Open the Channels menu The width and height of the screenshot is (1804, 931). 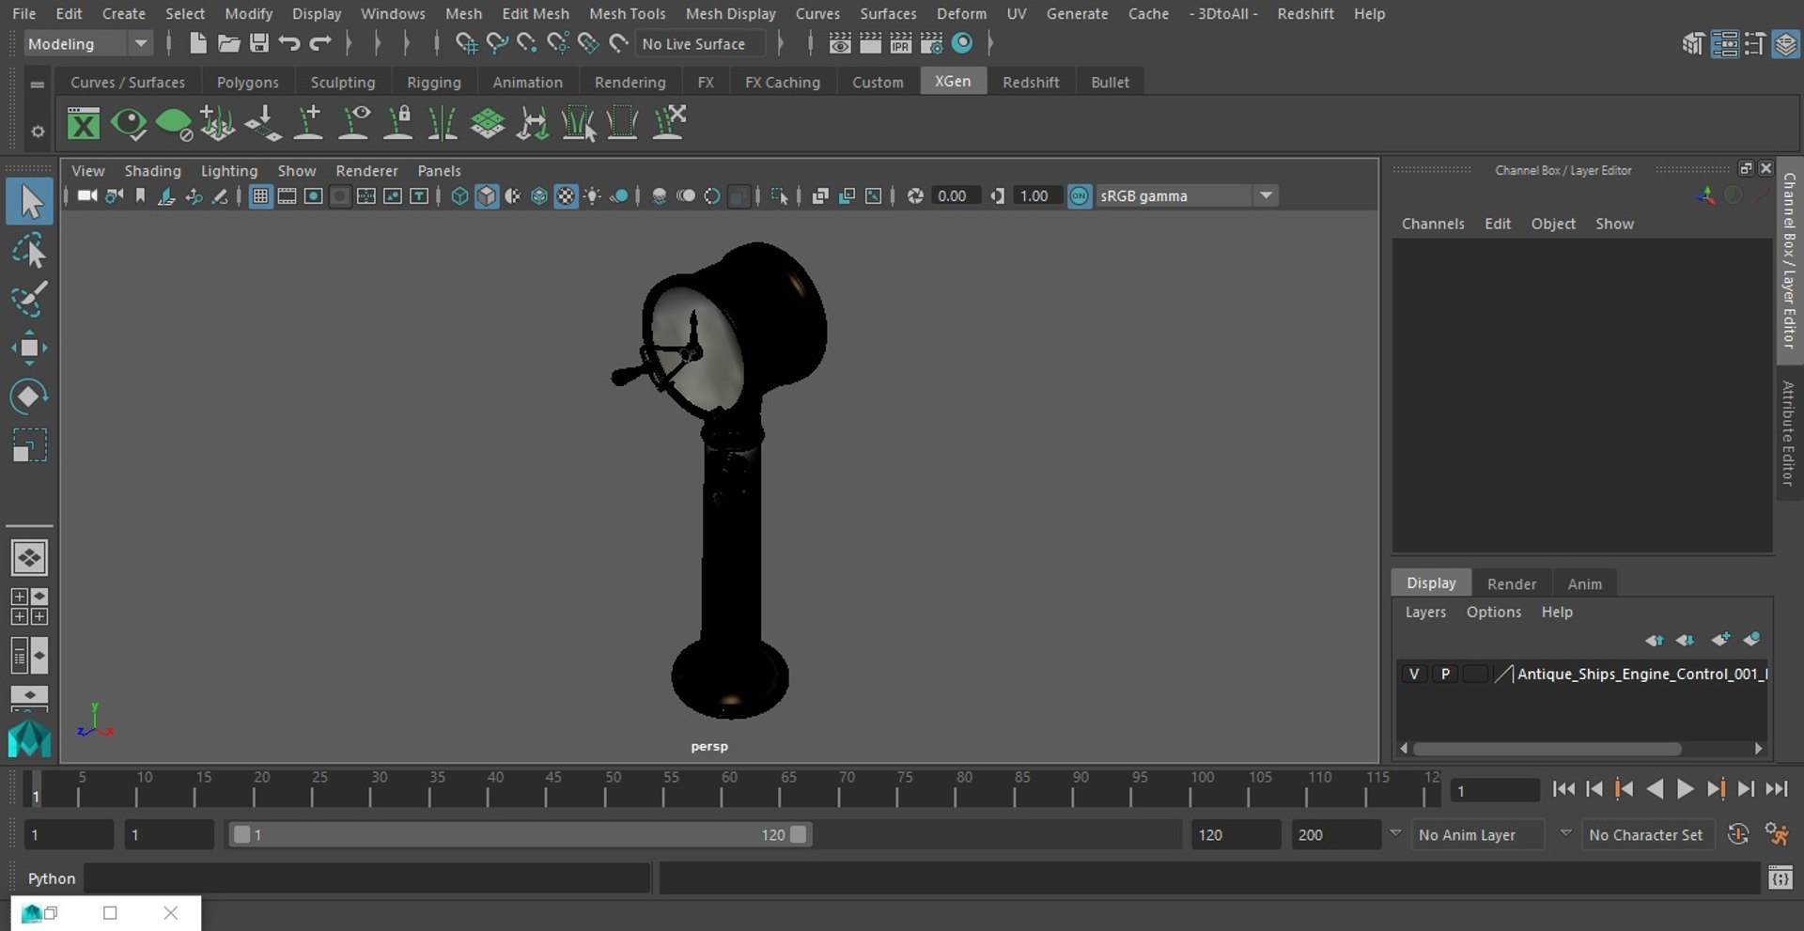tap(1433, 224)
